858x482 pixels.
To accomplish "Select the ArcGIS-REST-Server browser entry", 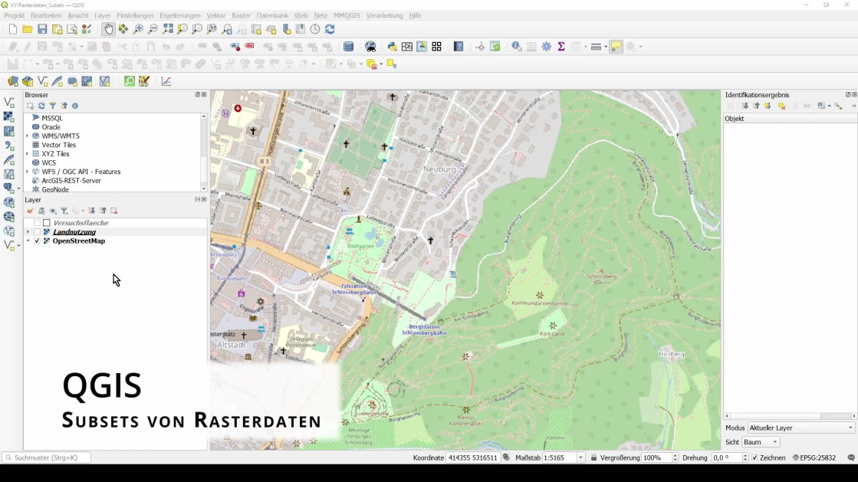I will pyautogui.click(x=71, y=181).
